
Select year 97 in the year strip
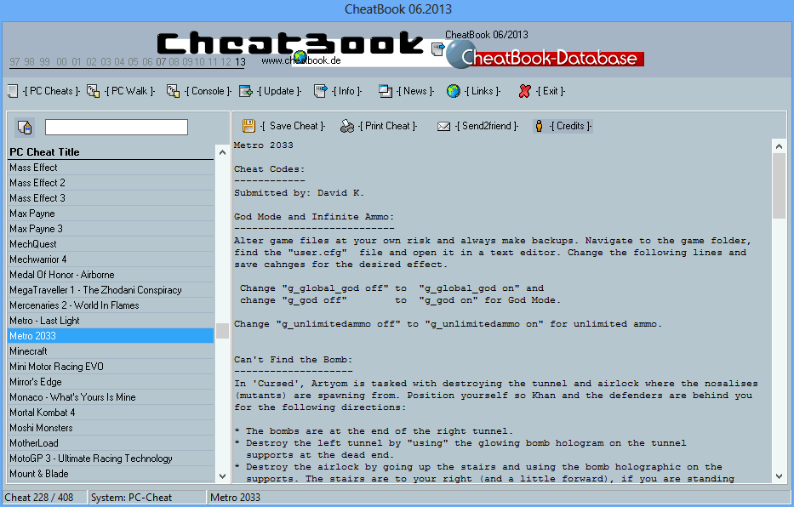pos(14,62)
